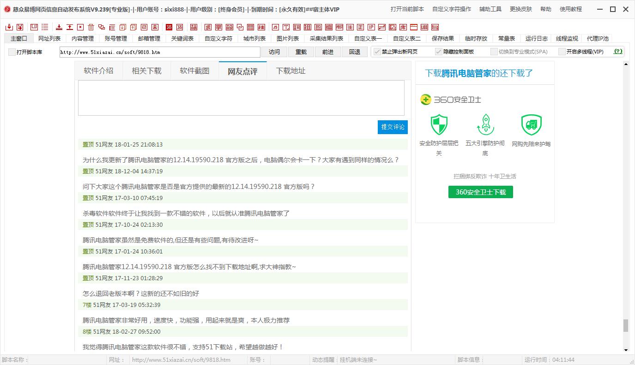Click the POST toolbar icon
Viewport: 635px width, 365px height.
339,27
